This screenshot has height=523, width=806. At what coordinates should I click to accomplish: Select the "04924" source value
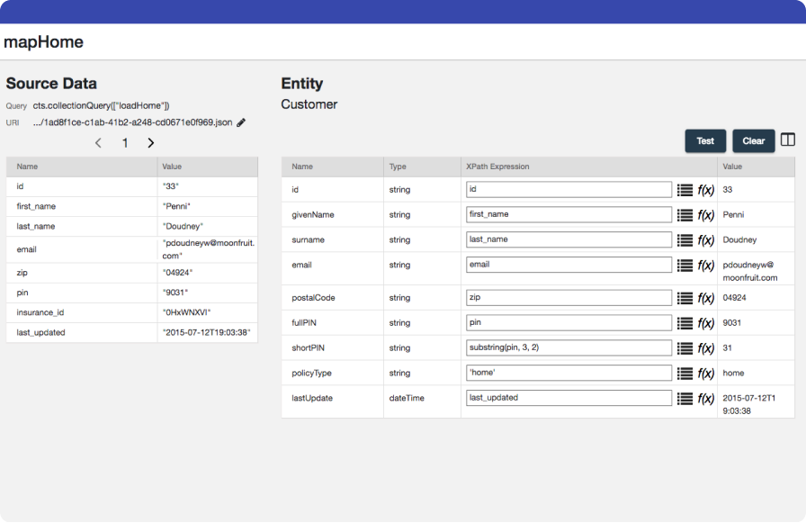point(177,273)
